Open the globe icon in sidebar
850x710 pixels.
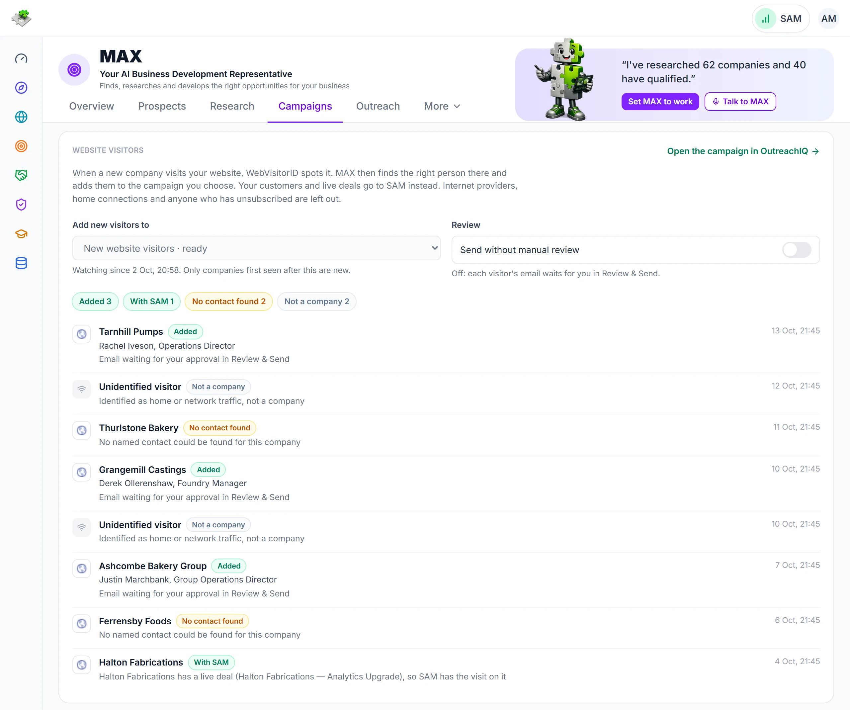coord(21,117)
